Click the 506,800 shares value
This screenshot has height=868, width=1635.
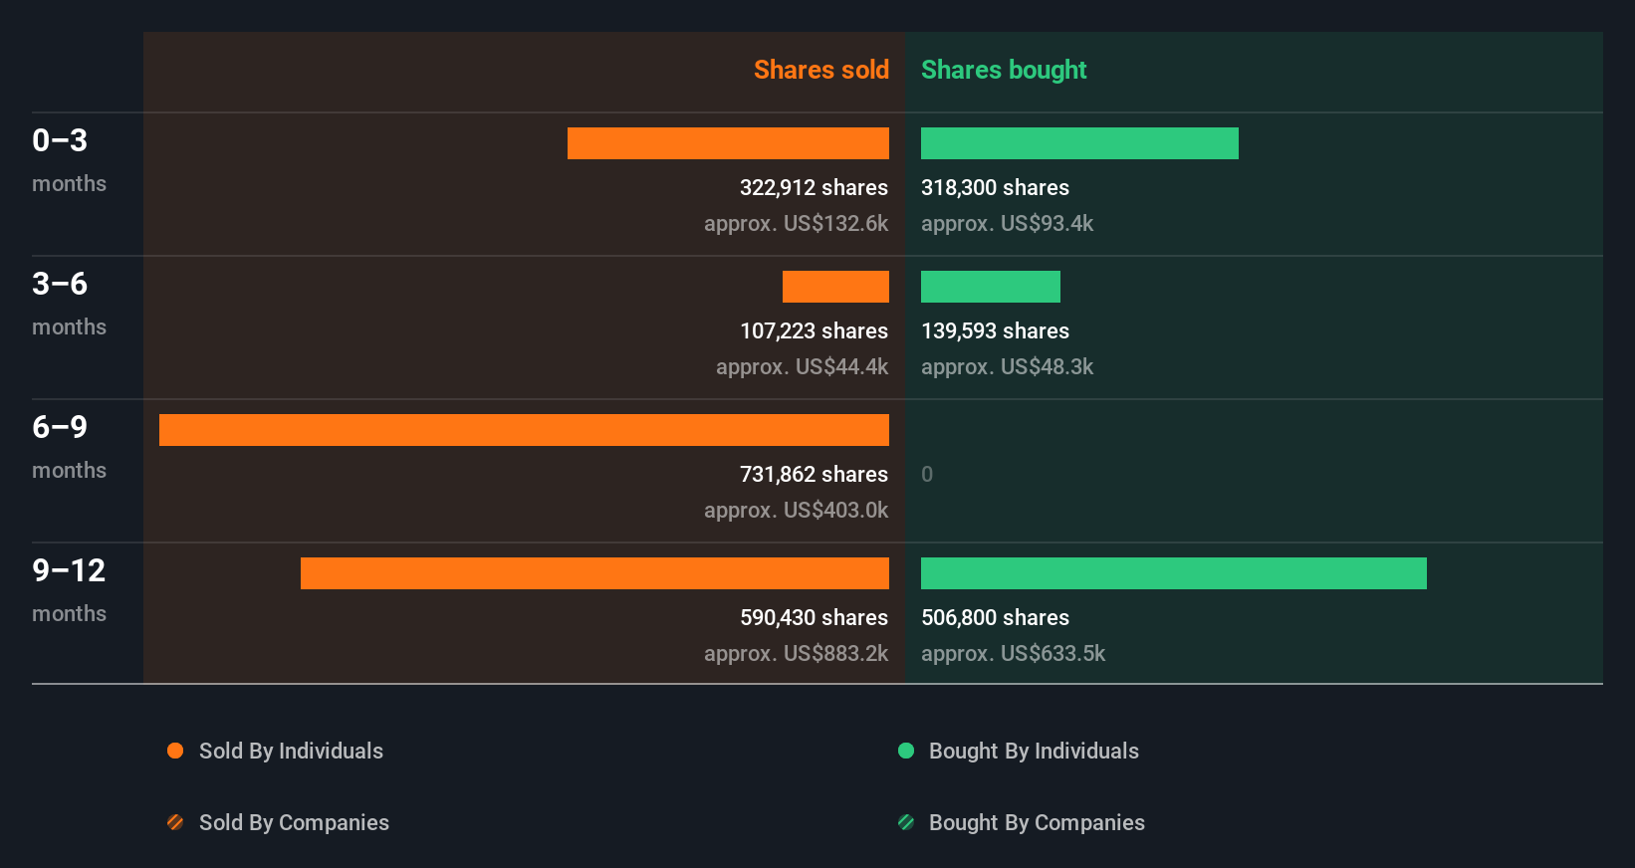[995, 617]
